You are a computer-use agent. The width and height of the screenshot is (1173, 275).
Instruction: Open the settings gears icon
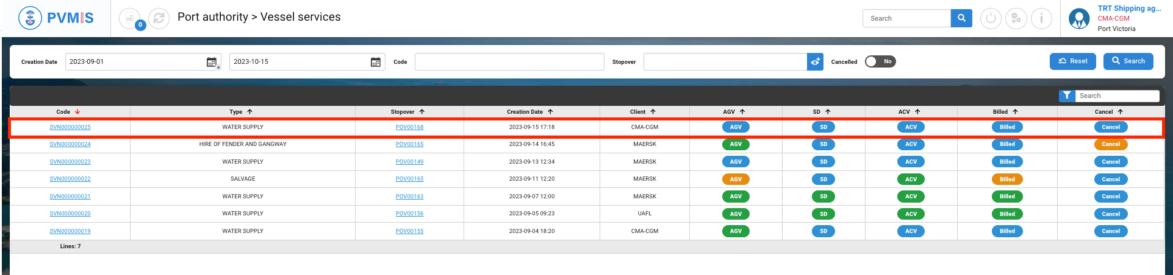click(1016, 18)
